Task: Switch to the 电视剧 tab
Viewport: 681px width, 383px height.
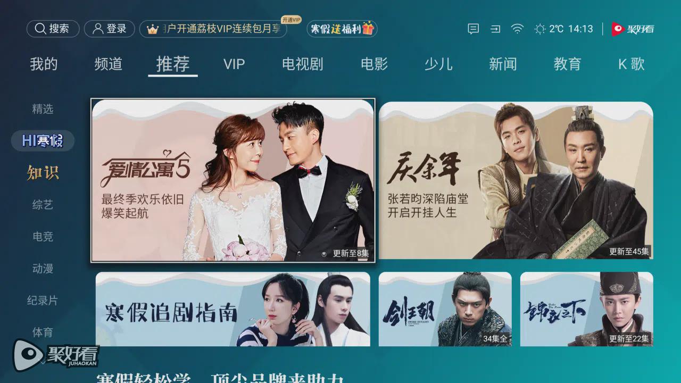Action: [303, 64]
